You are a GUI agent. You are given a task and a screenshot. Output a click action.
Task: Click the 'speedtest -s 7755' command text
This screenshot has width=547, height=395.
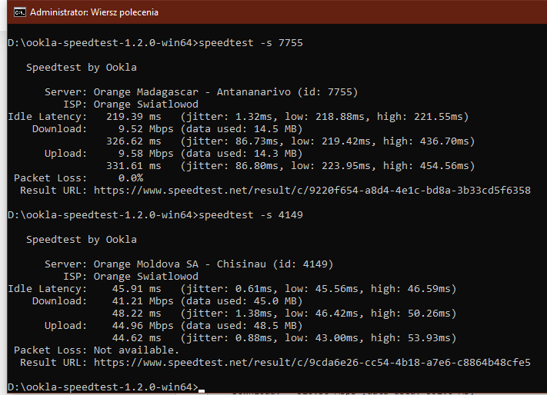click(x=251, y=43)
